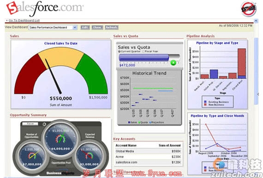Click the Edit button
The width and height of the screenshot is (263, 178).
click(85, 27)
